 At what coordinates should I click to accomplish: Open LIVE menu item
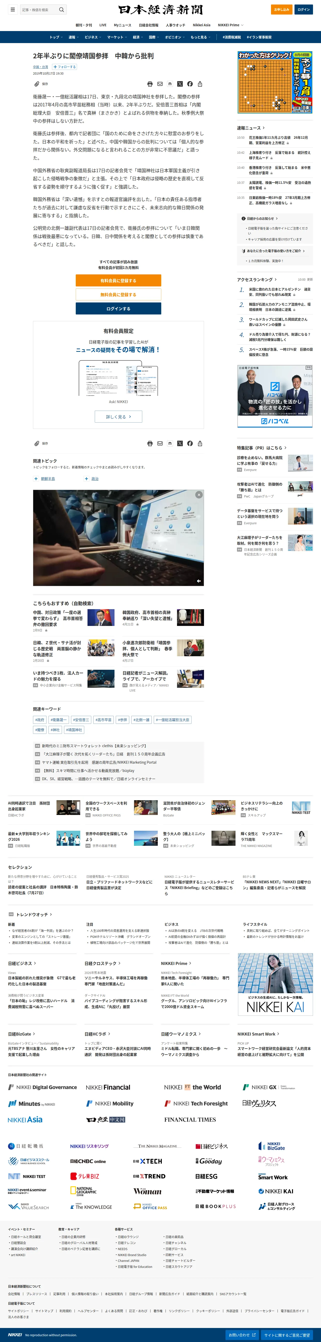tap(103, 25)
